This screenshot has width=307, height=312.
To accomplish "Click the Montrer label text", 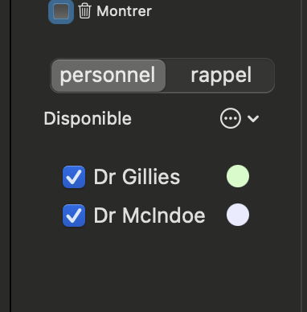I will 125,11.
